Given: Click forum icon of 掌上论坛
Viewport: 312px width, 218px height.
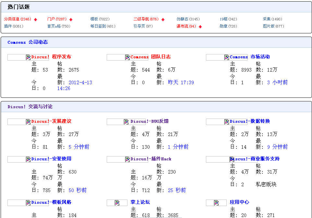Looking at the screenshot, I should tap(117, 203).
